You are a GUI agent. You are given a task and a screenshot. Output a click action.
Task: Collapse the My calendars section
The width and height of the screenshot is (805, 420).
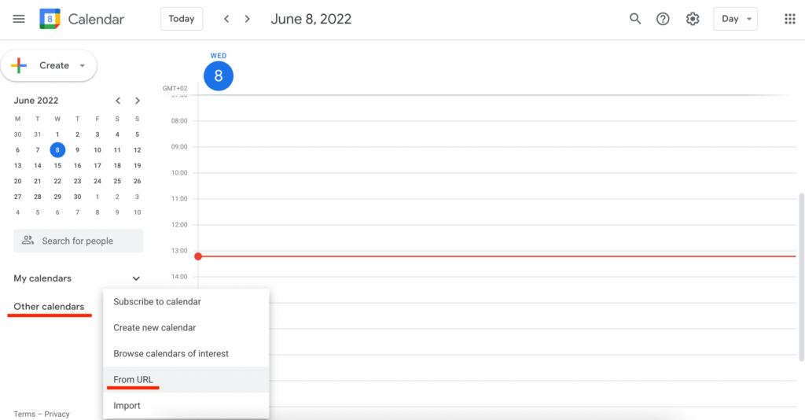(136, 278)
